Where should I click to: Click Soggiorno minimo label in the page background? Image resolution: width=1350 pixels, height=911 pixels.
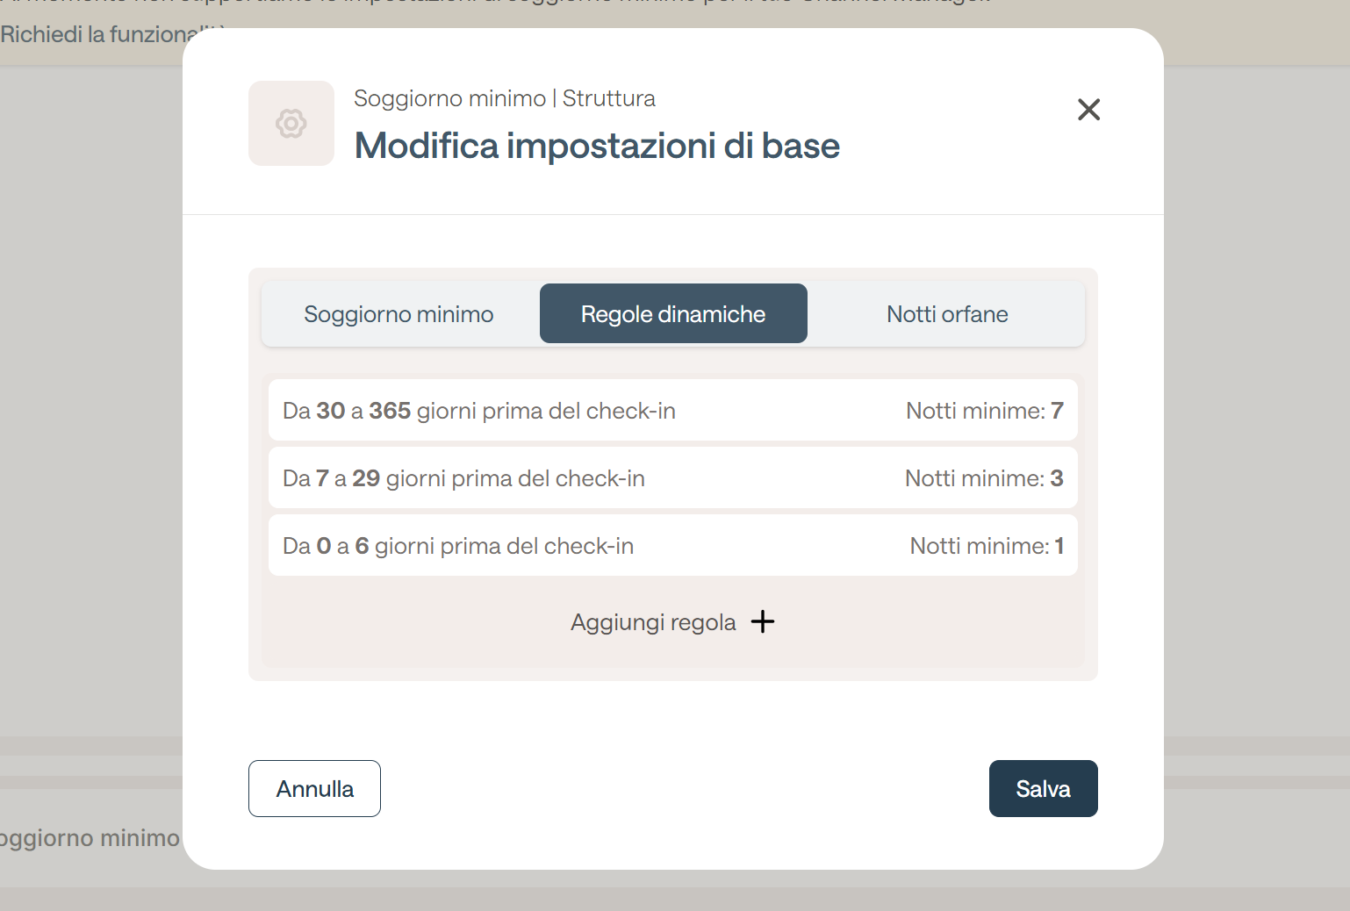point(90,838)
